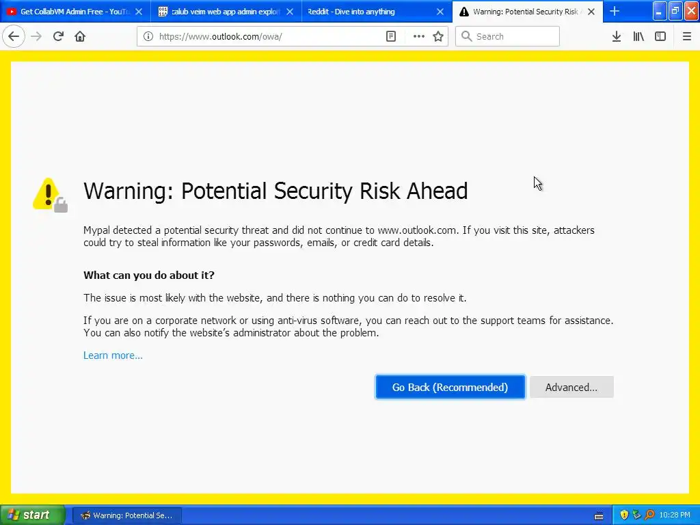Click the orange magnifier tray icon

click(x=649, y=515)
